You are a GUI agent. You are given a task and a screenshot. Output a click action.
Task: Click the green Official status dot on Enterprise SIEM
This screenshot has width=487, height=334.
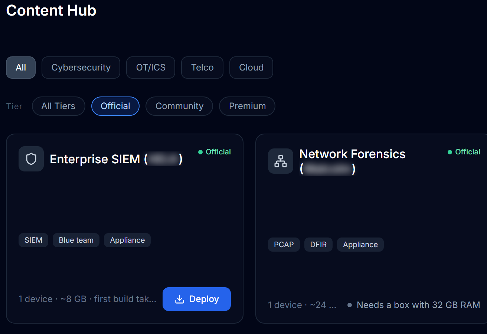tap(200, 152)
